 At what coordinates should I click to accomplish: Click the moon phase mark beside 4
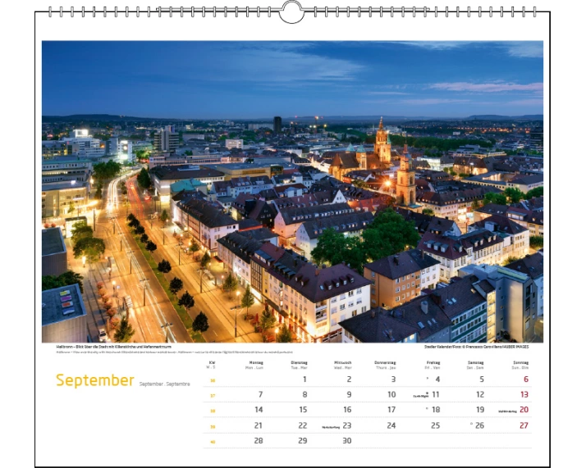[x=427, y=379]
